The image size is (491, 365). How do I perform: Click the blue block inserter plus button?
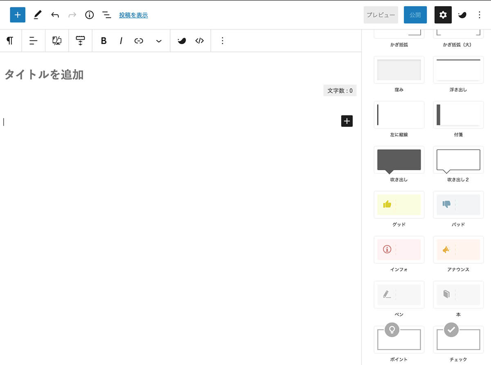(18, 15)
